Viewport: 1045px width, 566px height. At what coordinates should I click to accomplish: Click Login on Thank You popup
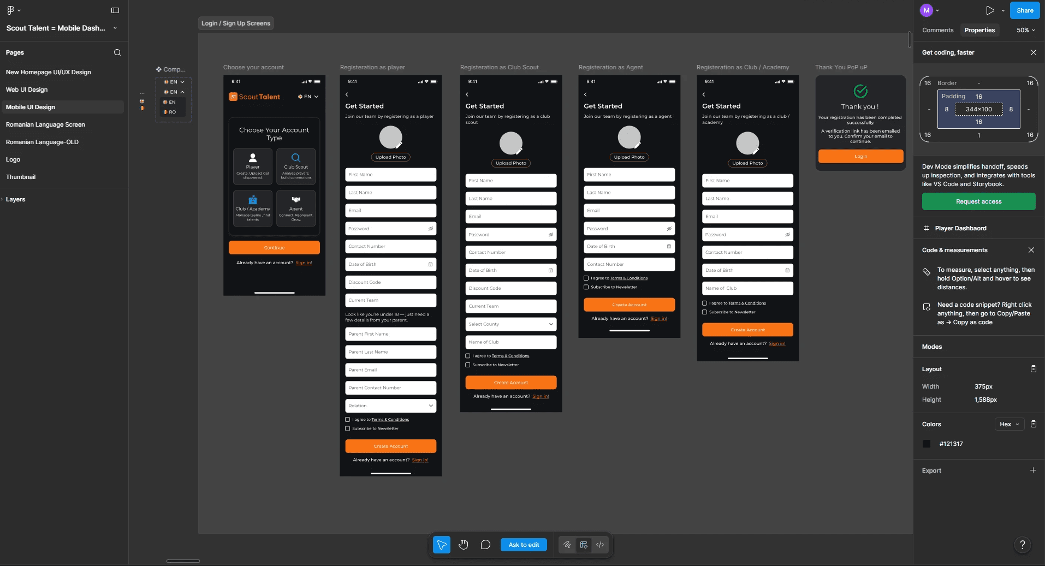(860, 157)
